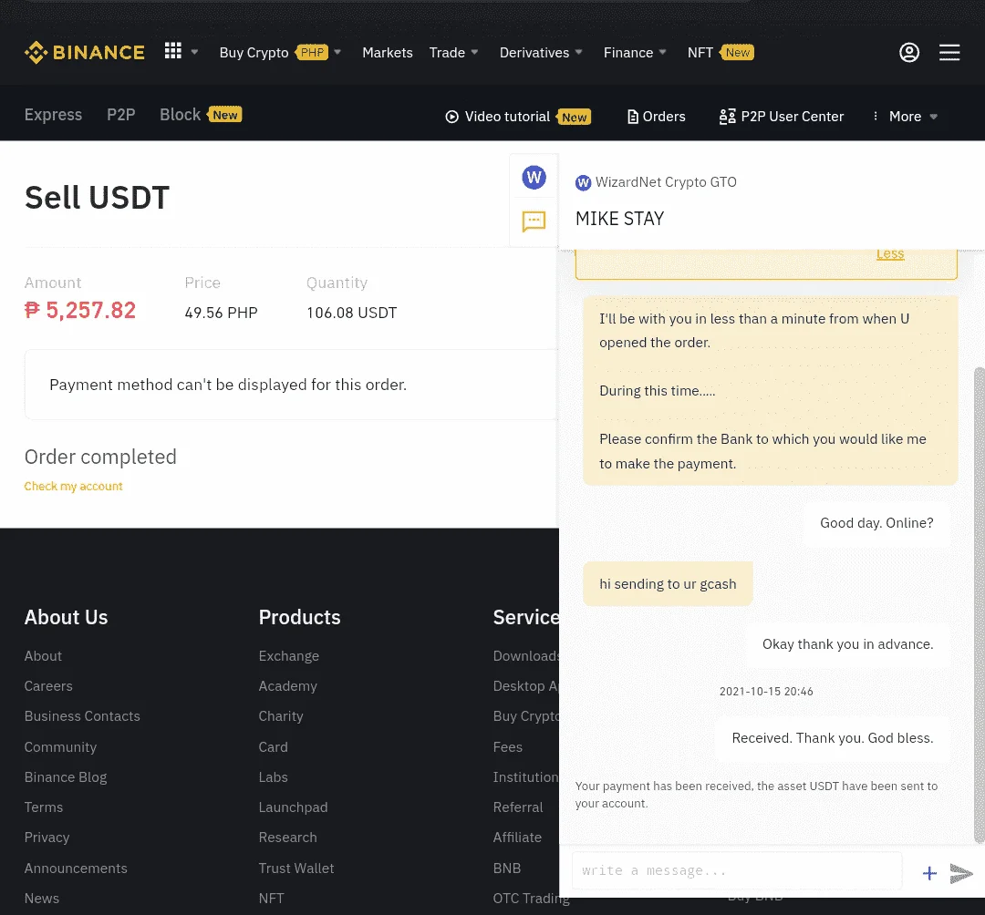The height and width of the screenshot is (915, 985).
Task: Click the 106.08 USDT quantity value
Action: pyautogui.click(x=352, y=313)
